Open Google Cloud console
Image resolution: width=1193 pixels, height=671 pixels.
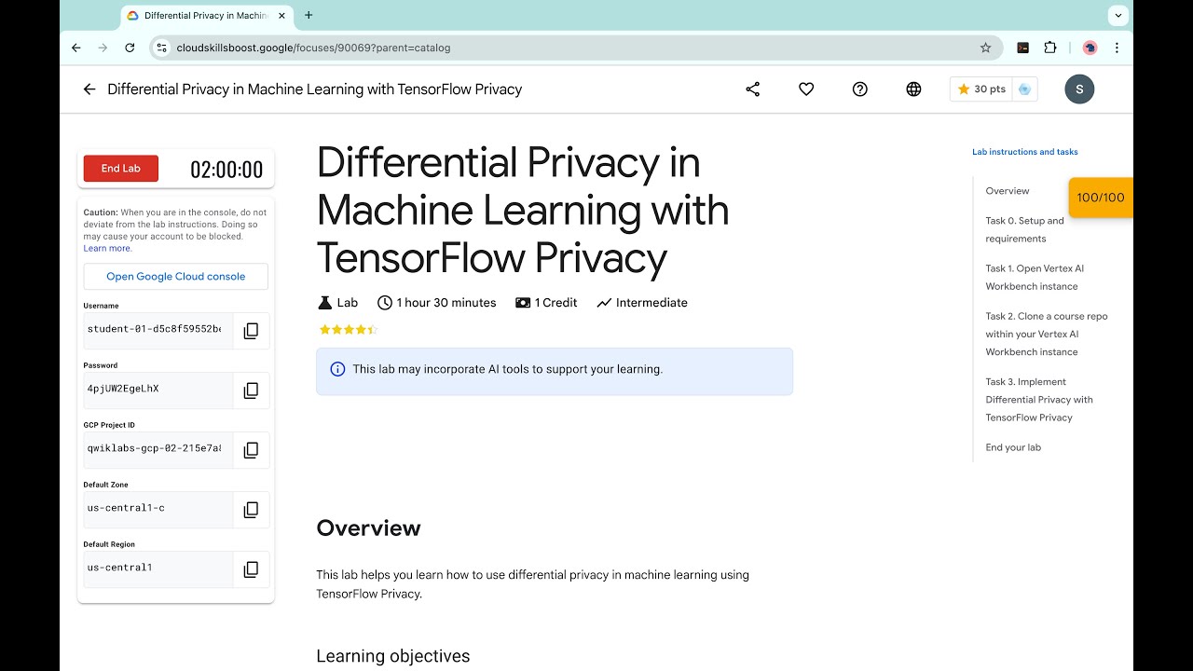pos(175,277)
